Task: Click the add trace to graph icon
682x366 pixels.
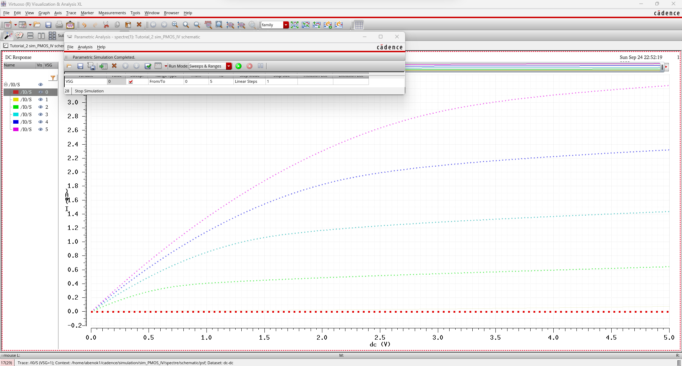Action: tap(328, 25)
